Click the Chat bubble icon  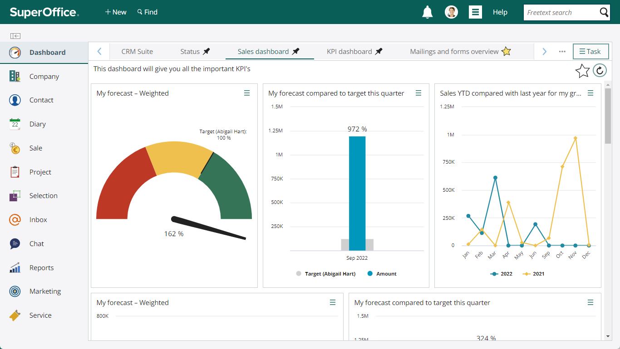click(x=15, y=244)
